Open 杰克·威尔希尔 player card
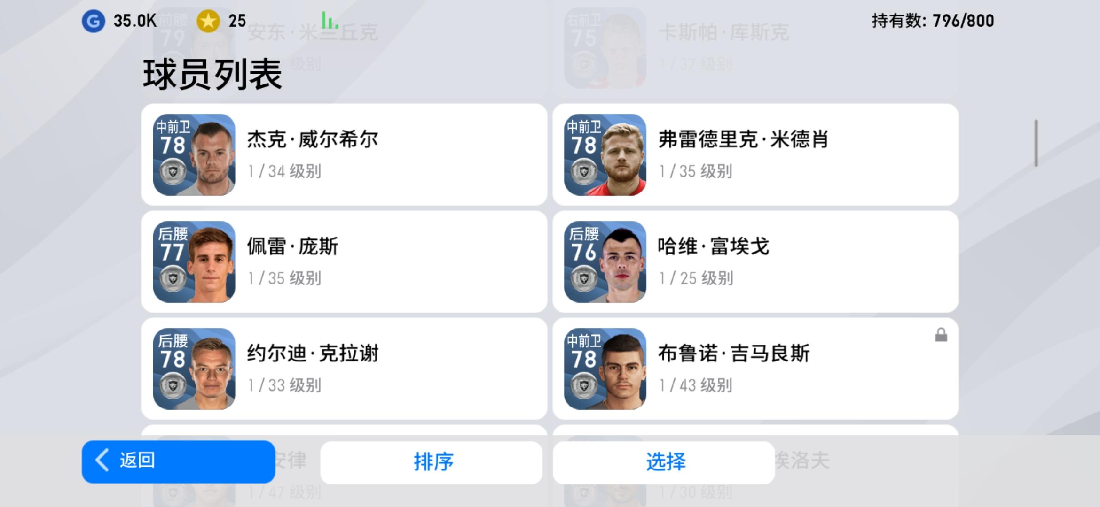 tap(344, 154)
